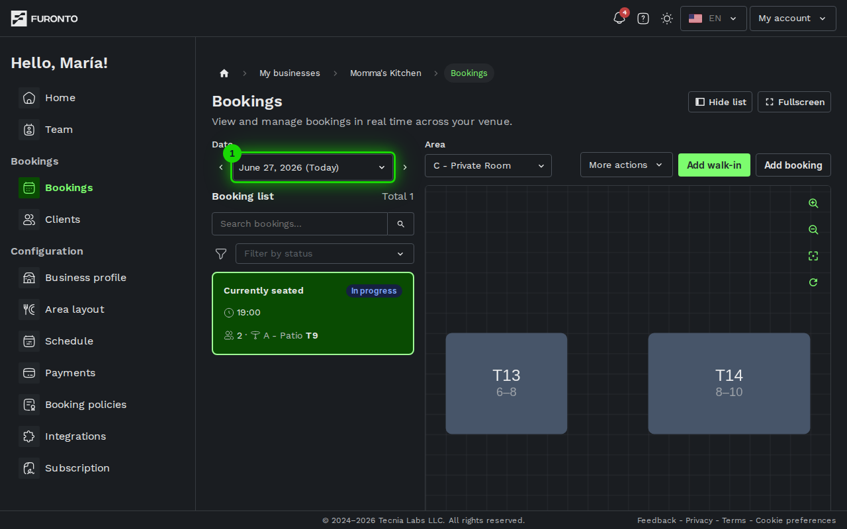Click the Furonto logo

pos(44,19)
